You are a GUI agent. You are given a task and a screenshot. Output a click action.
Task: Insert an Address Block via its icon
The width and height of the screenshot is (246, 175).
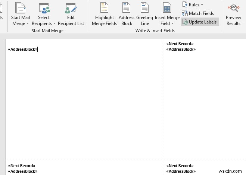(x=126, y=7)
